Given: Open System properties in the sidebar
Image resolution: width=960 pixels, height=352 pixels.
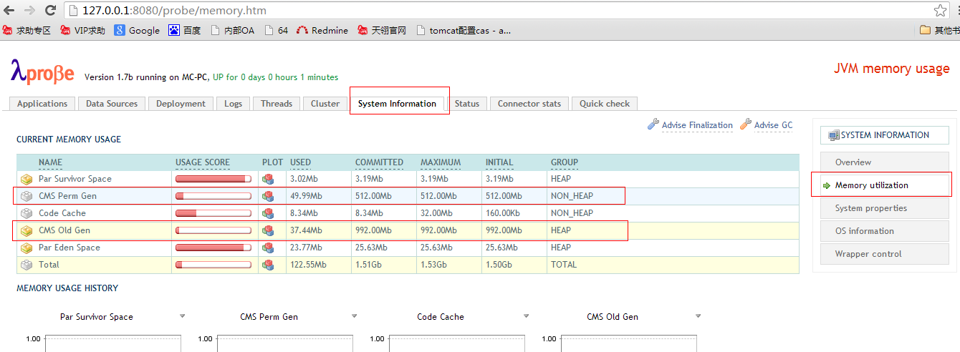Looking at the screenshot, I should [885, 208].
